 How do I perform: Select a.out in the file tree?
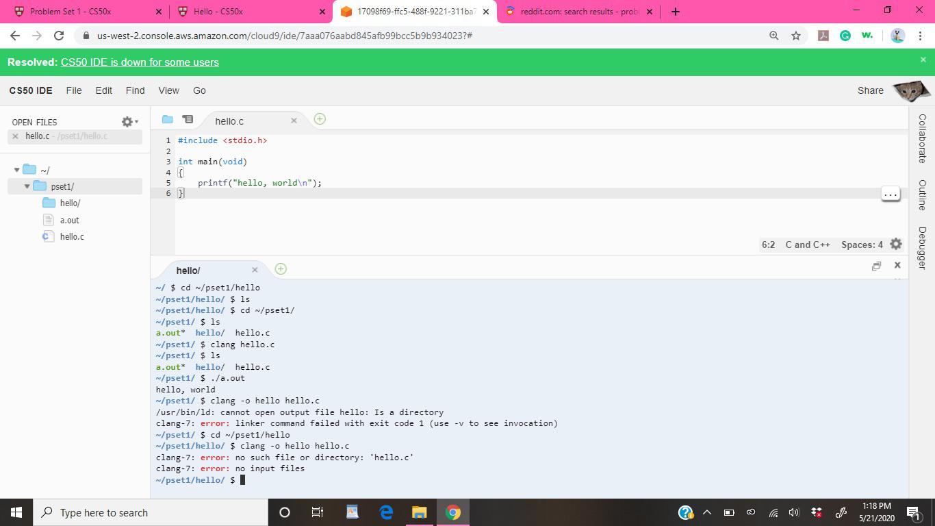click(x=69, y=220)
